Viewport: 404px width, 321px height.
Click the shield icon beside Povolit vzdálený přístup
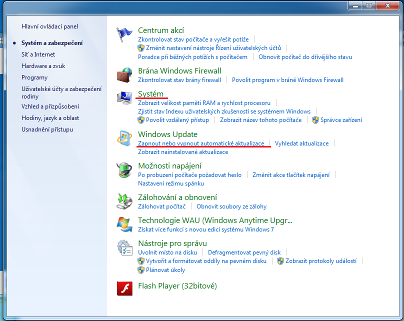(141, 120)
